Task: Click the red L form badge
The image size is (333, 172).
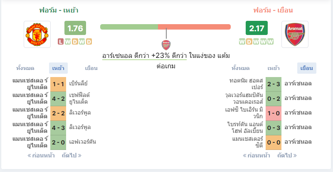Action: [x=61, y=42]
